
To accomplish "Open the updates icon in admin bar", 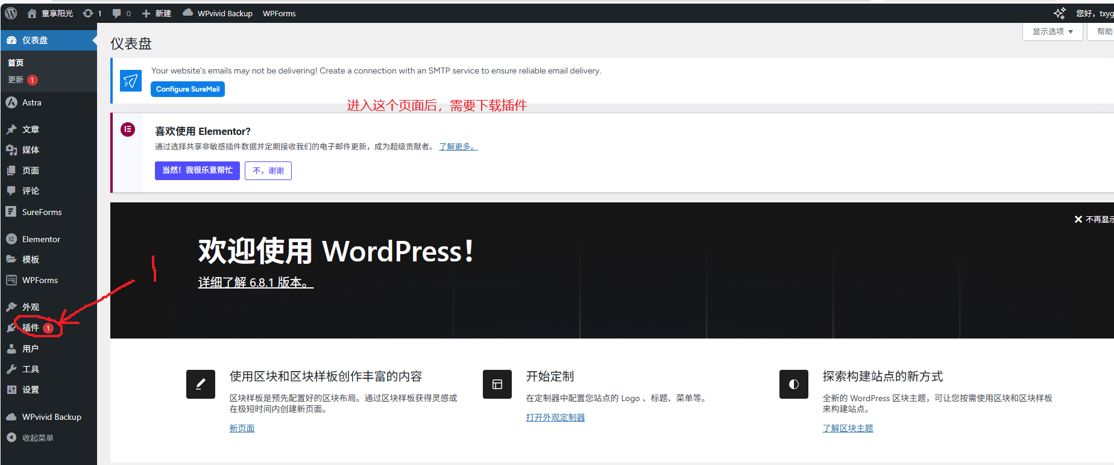I will (88, 13).
